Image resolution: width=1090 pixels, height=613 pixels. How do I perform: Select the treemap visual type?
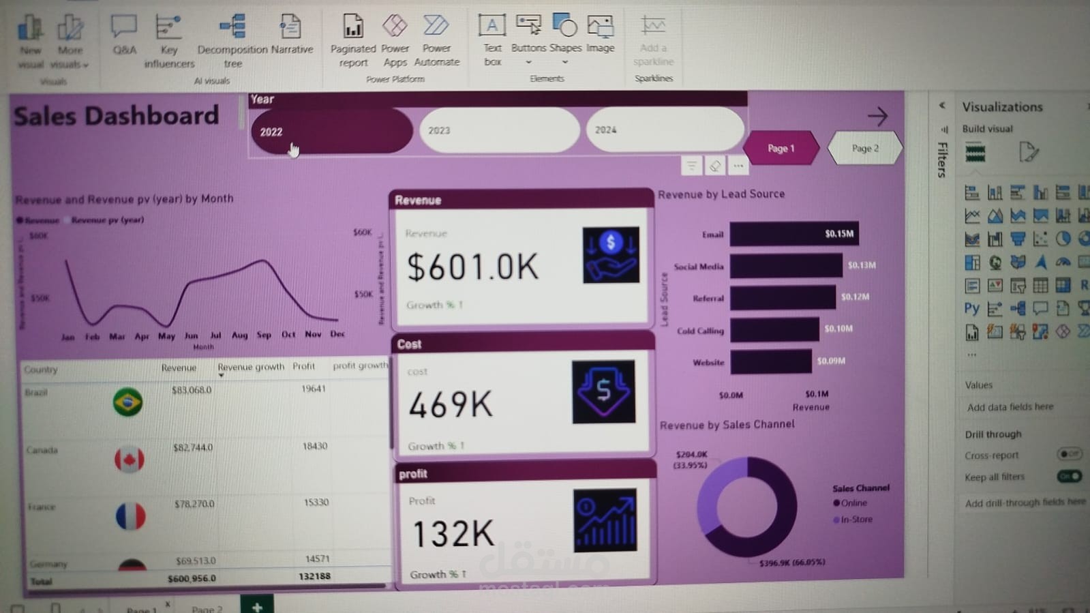972,263
